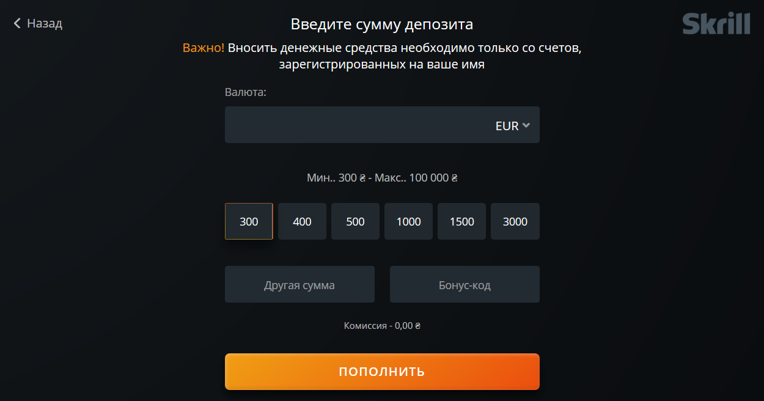
Task: Click the EUR currency label
Action: (507, 126)
